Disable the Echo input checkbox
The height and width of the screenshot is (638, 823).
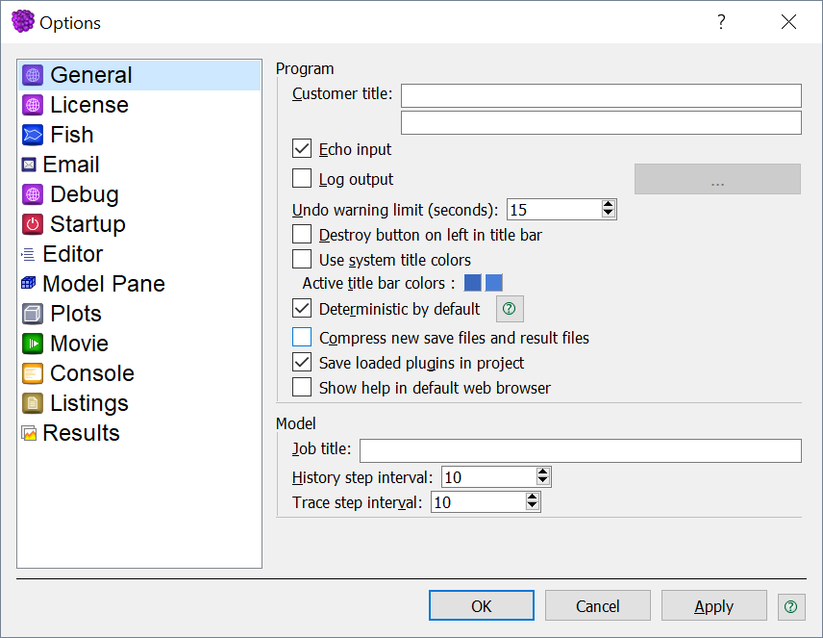tap(302, 149)
